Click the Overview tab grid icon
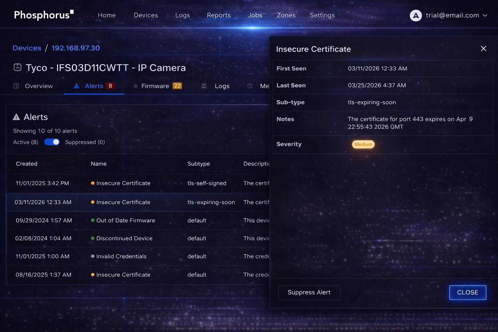The width and height of the screenshot is (498, 332). coord(16,86)
